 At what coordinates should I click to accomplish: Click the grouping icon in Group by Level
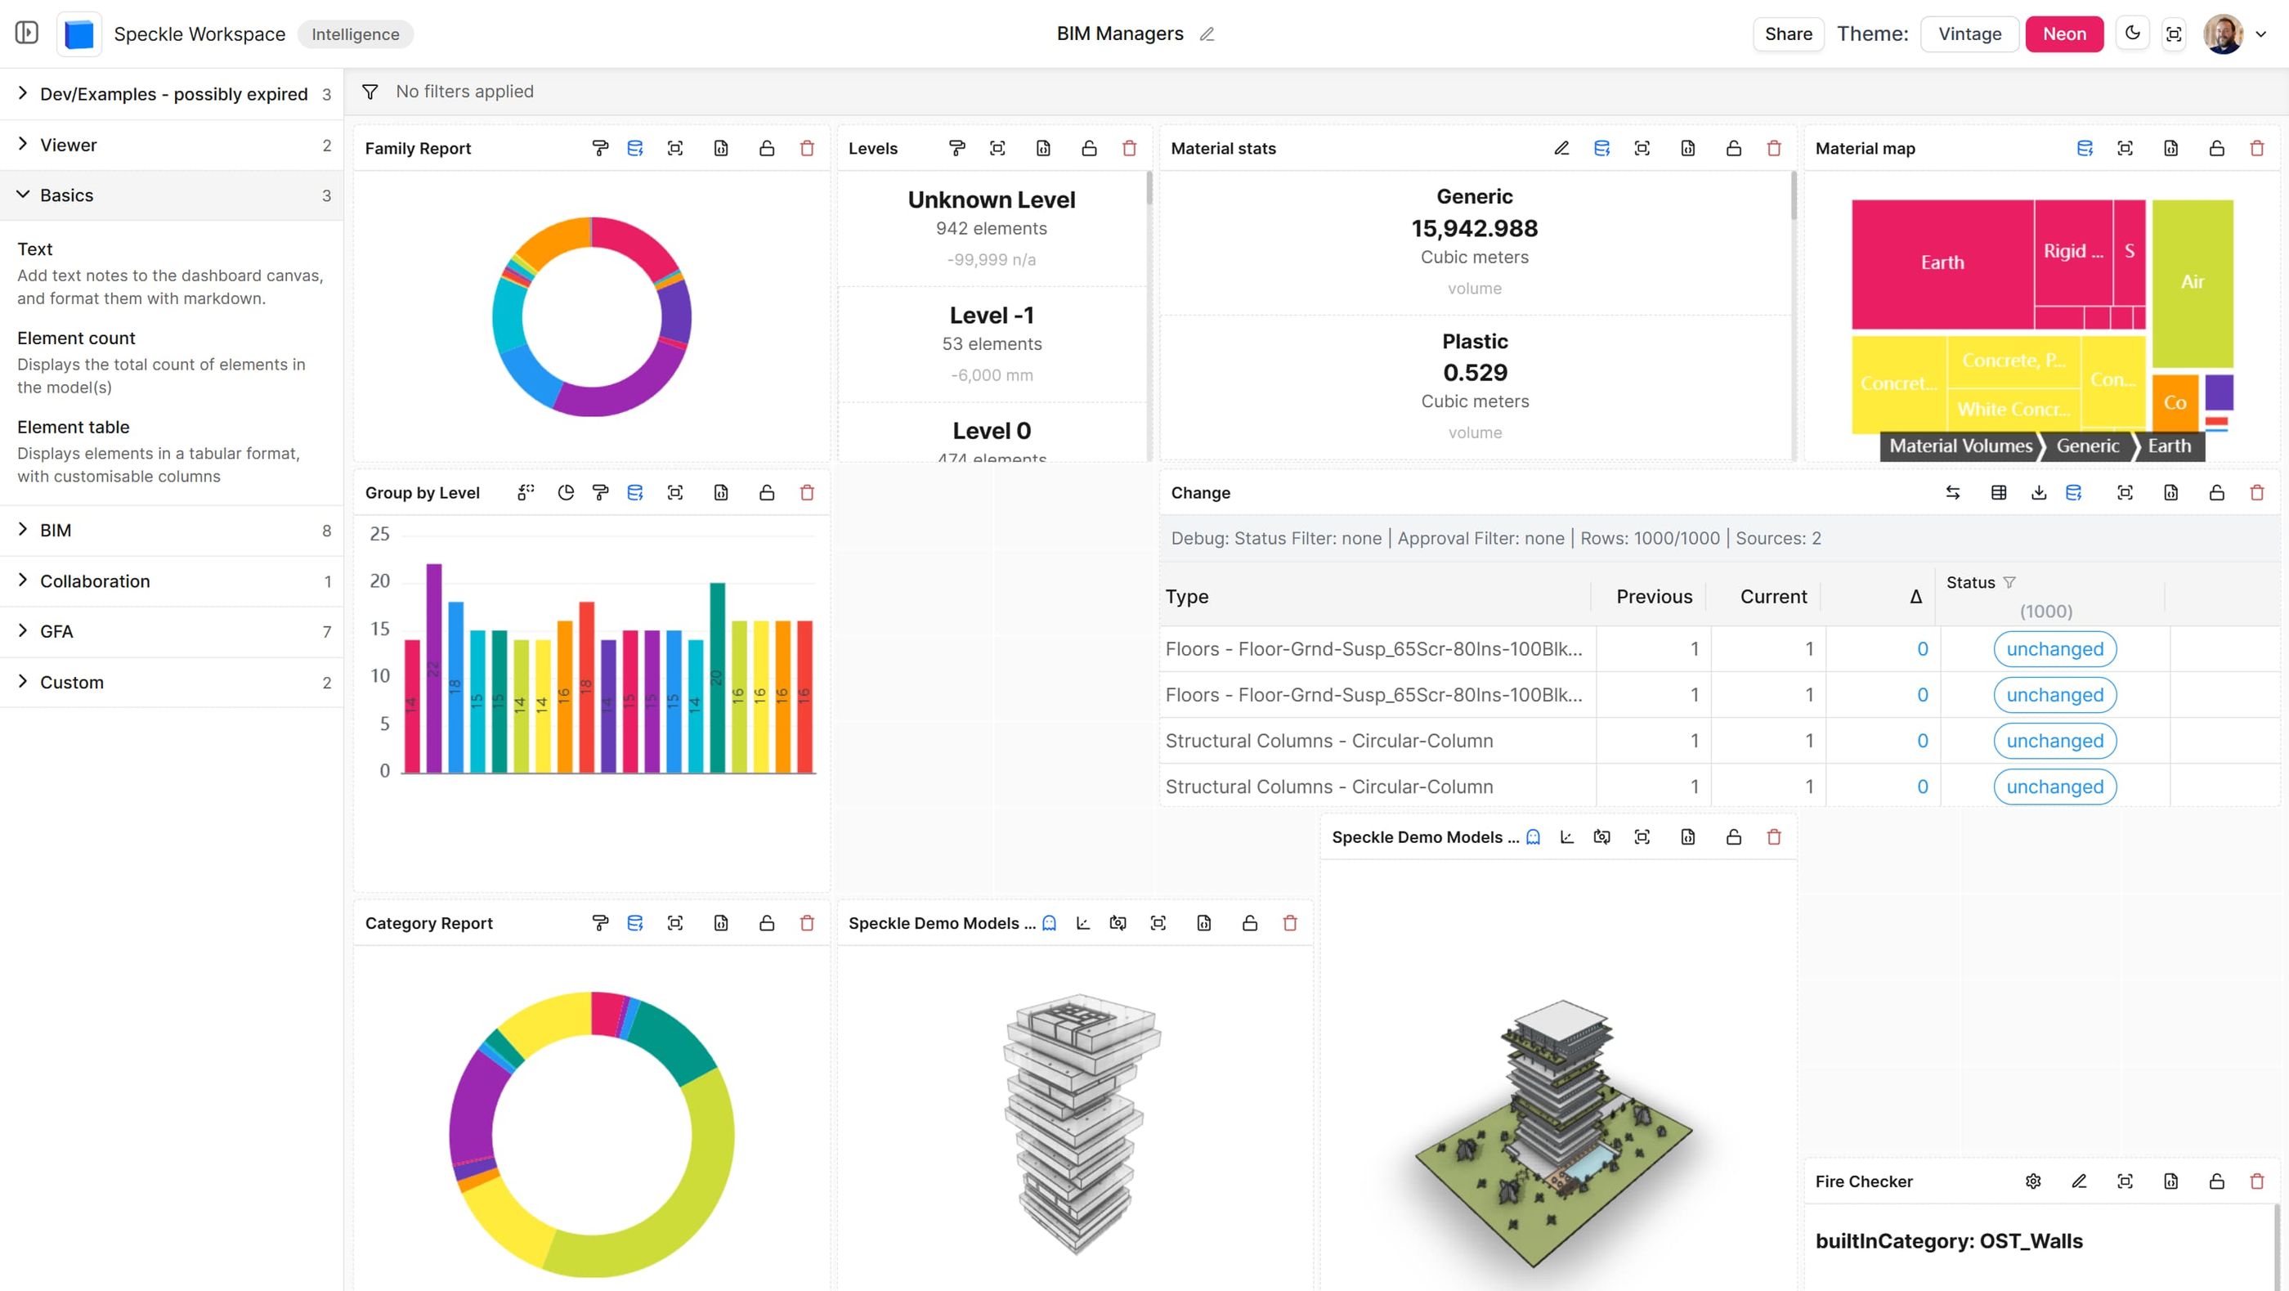click(x=525, y=492)
